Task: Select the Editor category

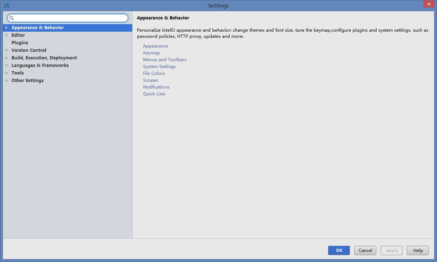Action: (x=68, y=35)
